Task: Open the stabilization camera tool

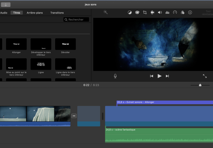Action: (152, 13)
